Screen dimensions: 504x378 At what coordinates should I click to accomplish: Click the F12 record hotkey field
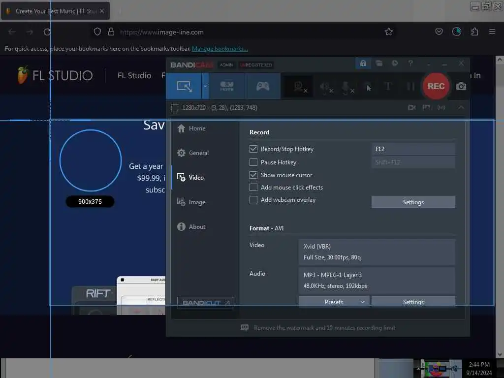[x=413, y=149]
